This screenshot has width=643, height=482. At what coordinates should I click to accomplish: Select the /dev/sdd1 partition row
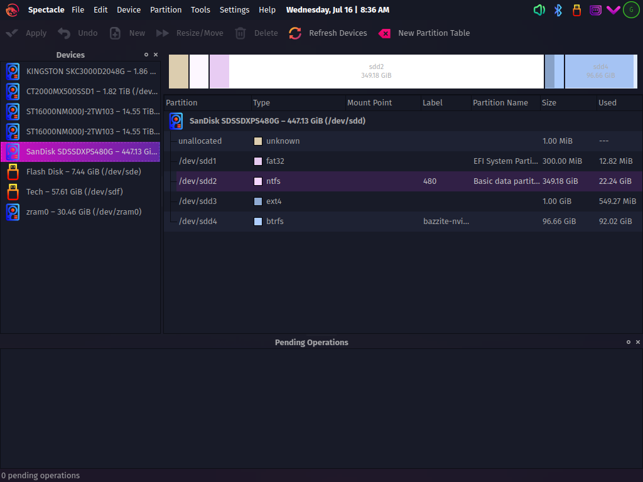tap(403, 161)
